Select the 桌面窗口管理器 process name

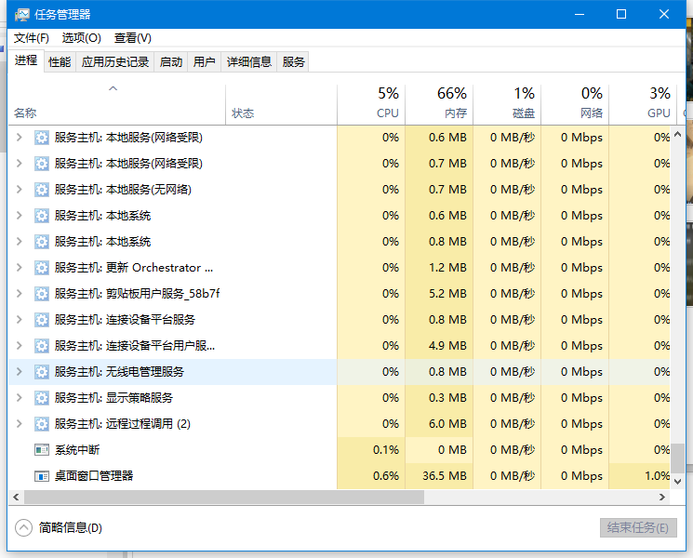(x=94, y=476)
